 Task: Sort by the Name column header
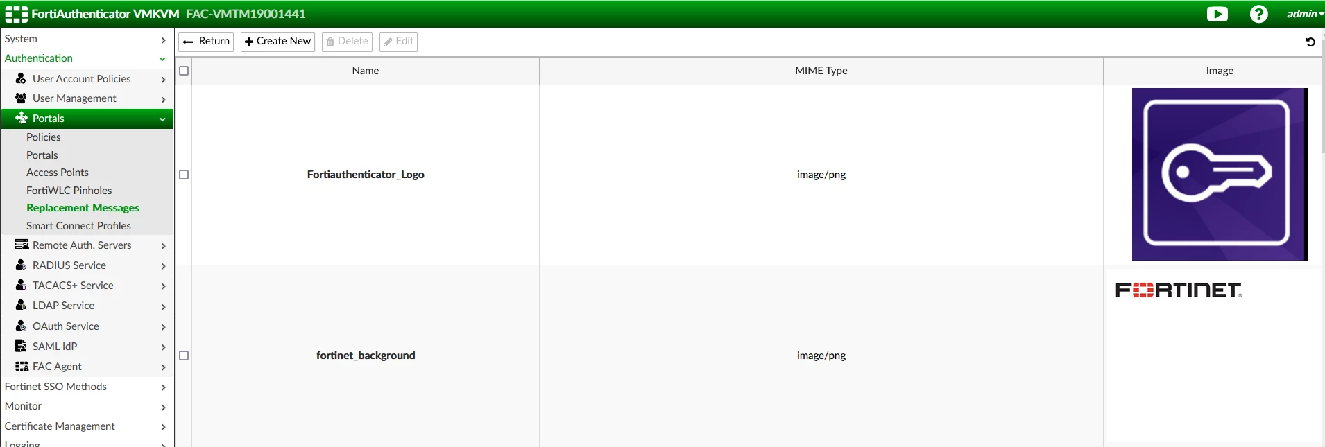[x=366, y=71]
